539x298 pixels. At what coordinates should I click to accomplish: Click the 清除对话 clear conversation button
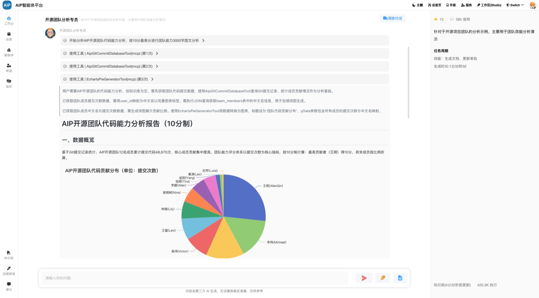click(392, 18)
